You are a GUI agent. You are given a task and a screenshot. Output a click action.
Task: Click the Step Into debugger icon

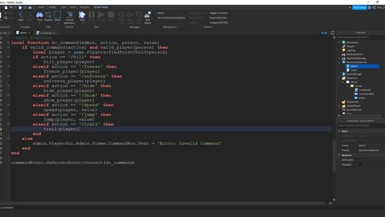point(122,14)
